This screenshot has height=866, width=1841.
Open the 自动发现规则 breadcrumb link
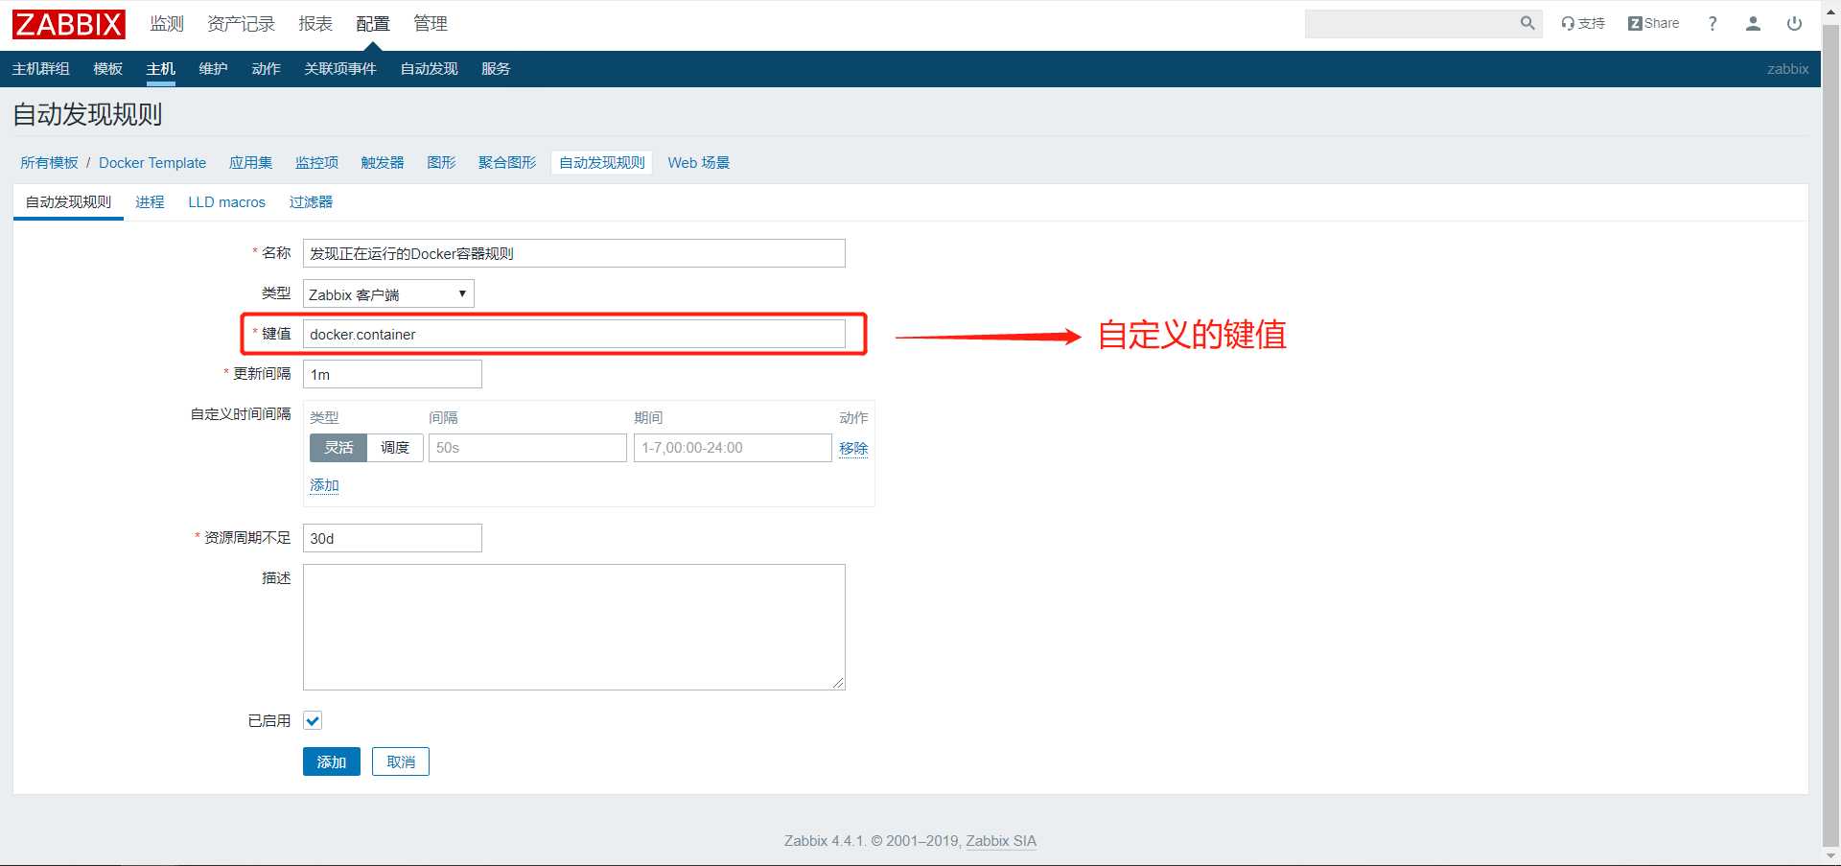(x=602, y=163)
